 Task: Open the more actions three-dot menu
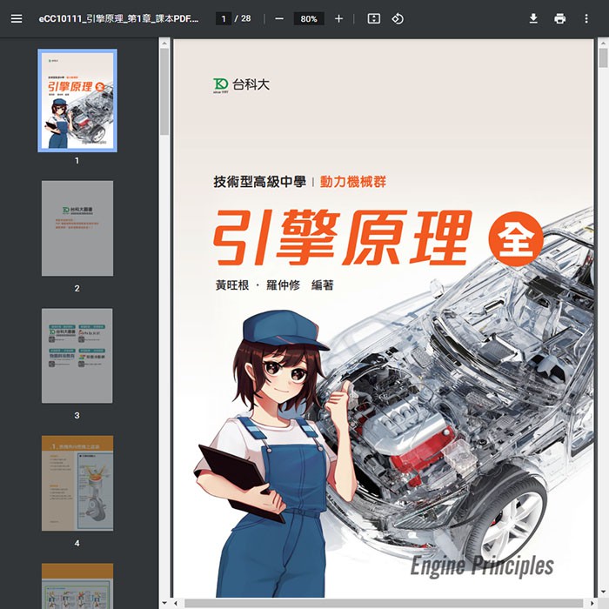pyautogui.click(x=586, y=18)
